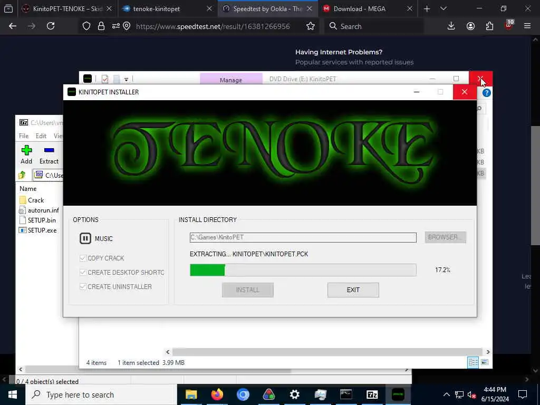Switch File Explorer to large icons view

[485, 362]
